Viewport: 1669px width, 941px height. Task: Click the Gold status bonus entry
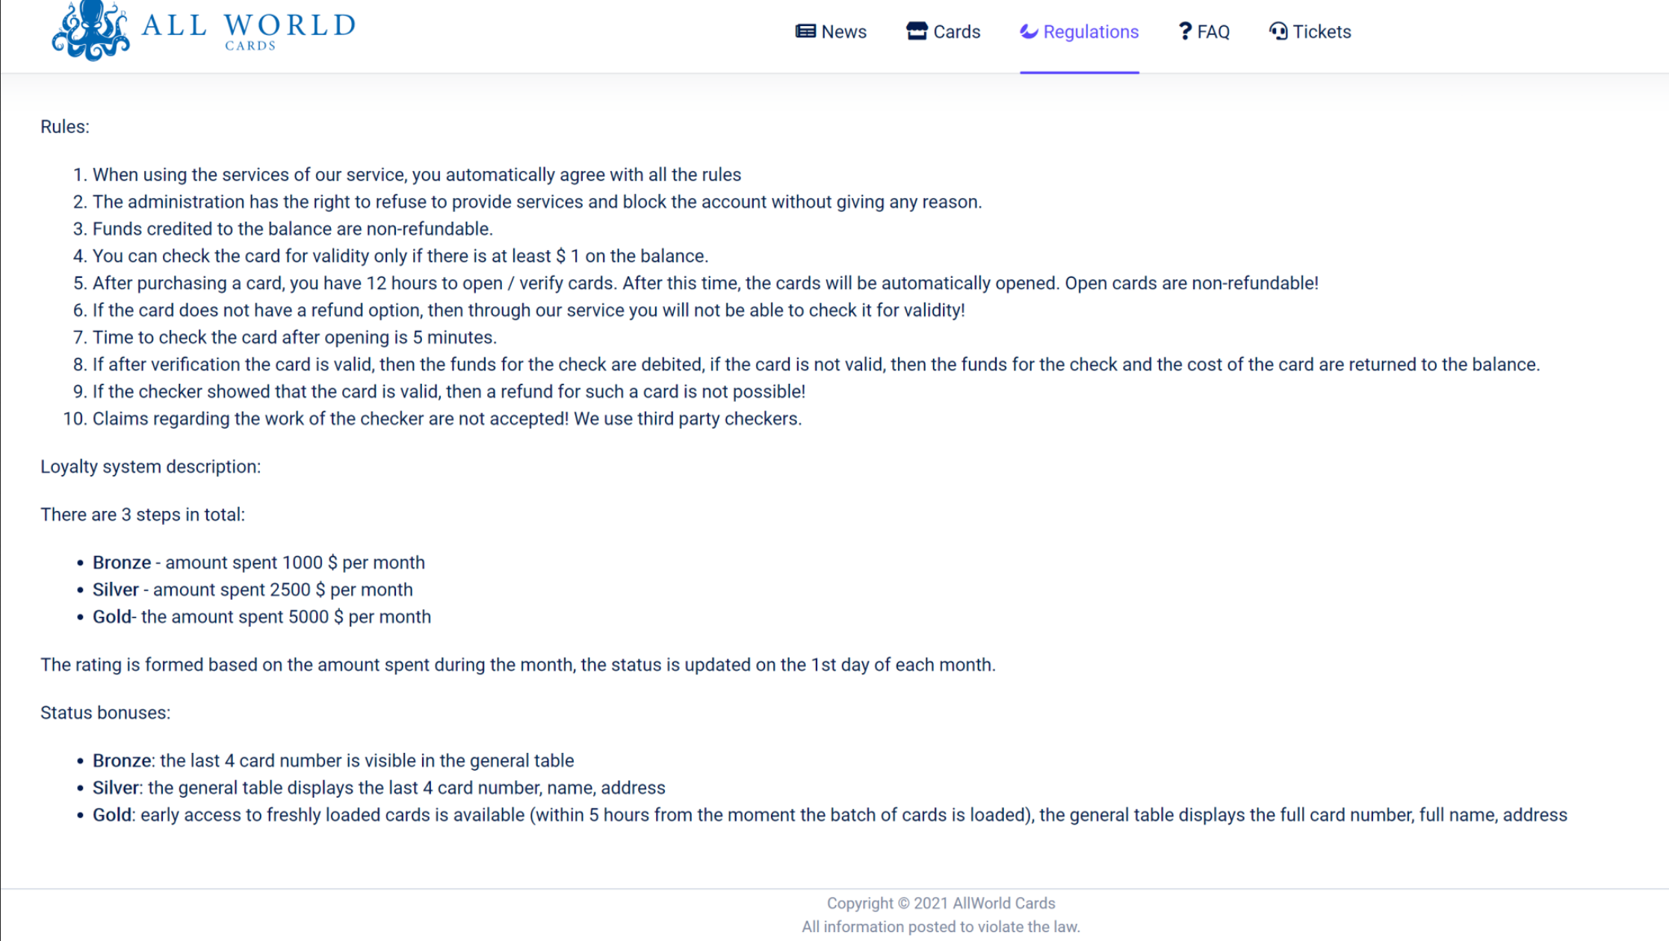(829, 816)
